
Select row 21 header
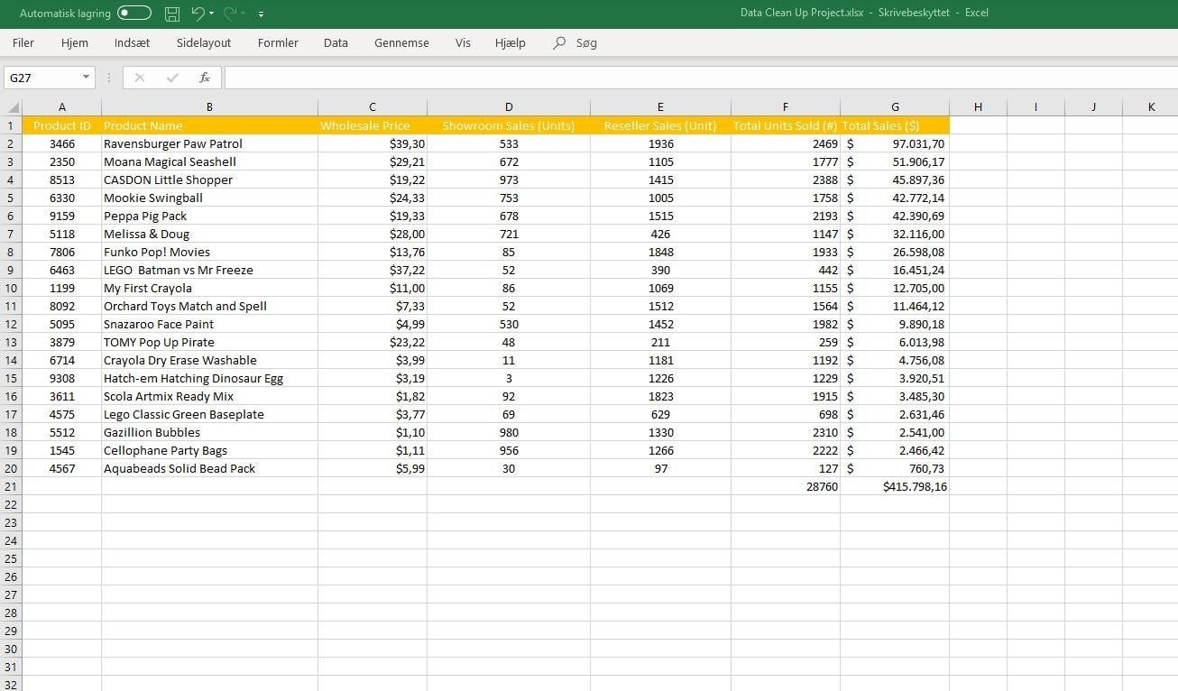tap(11, 486)
